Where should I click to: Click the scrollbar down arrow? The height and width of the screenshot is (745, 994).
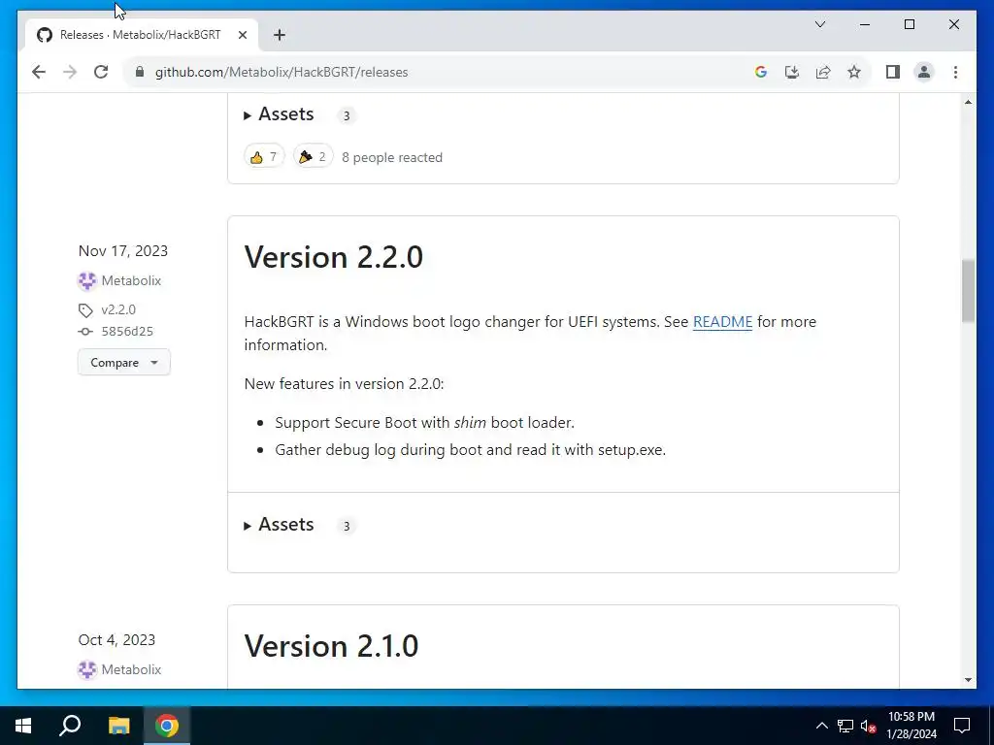pos(968,680)
